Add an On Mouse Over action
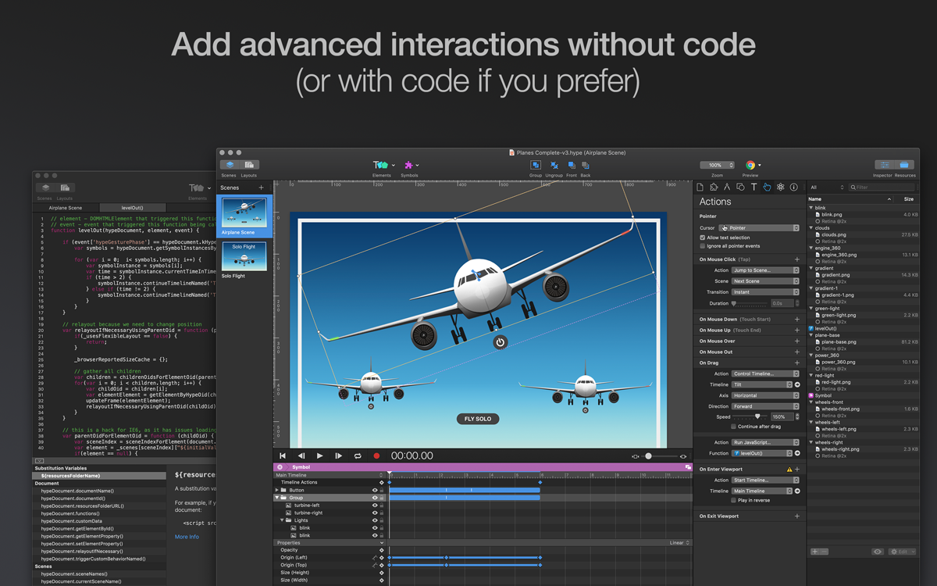The image size is (937, 586). tap(797, 341)
